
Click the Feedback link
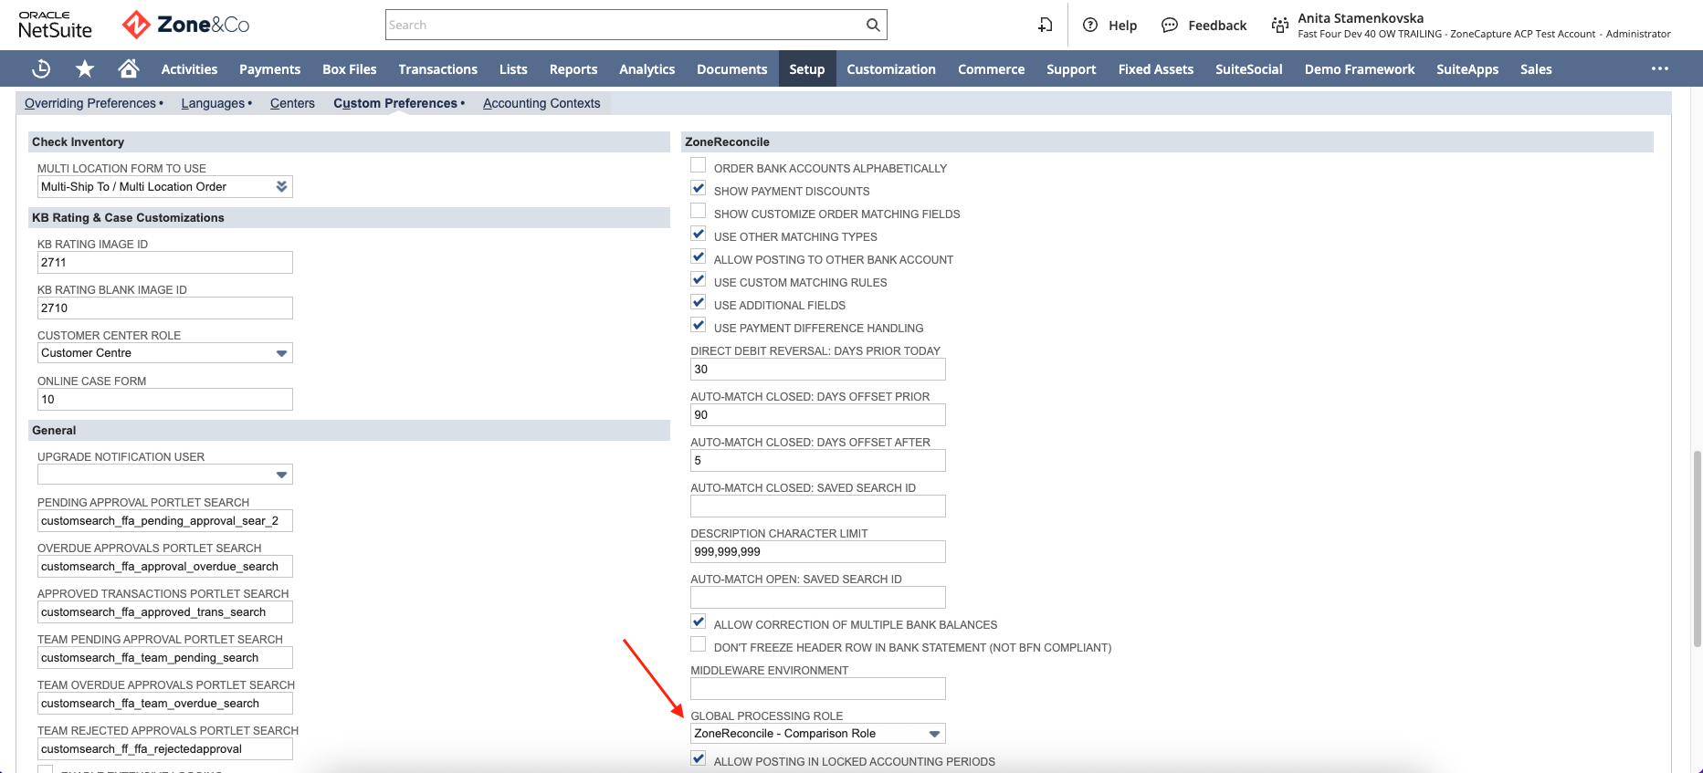1217,26
